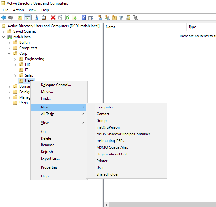Click the Create new user toolbar icon
Image resolution: width=216 pixels, height=207 pixels.
tap(100, 18)
